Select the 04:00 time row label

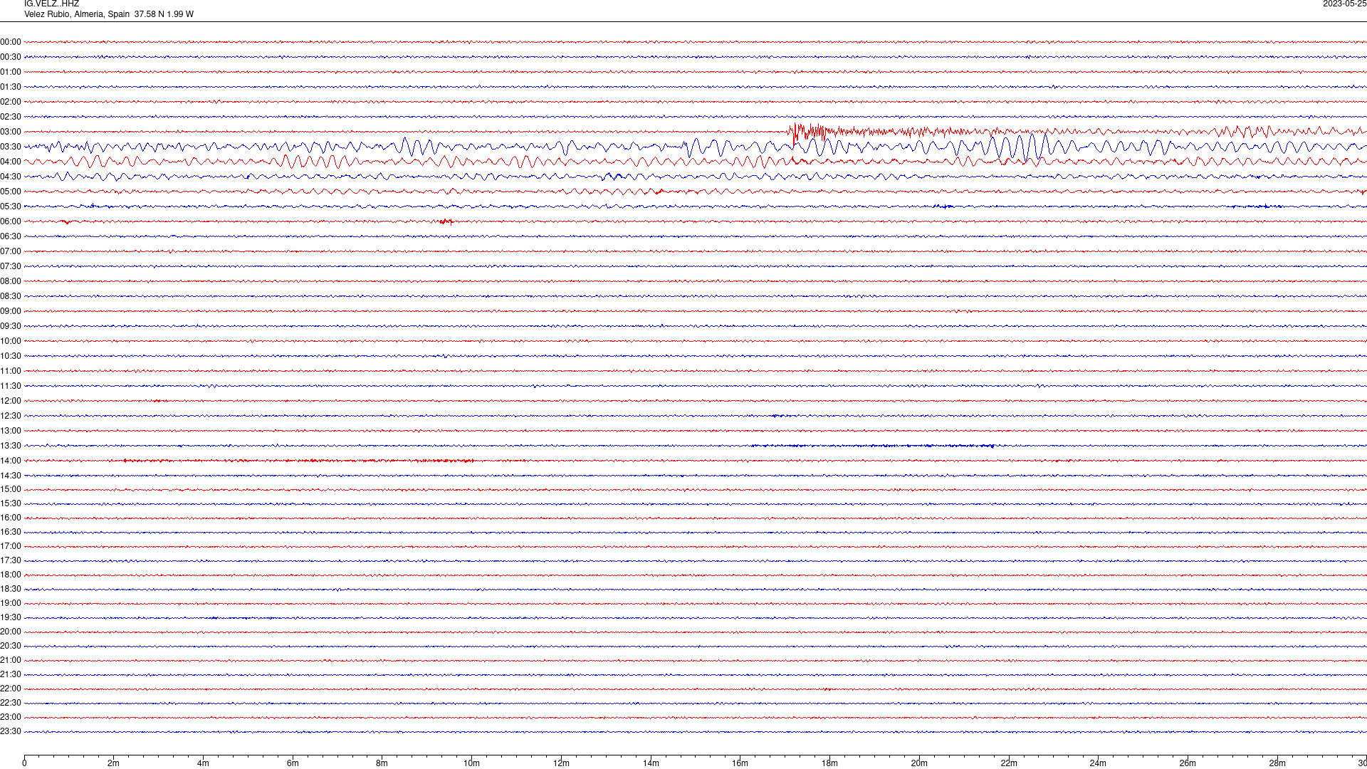(x=11, y=162)
